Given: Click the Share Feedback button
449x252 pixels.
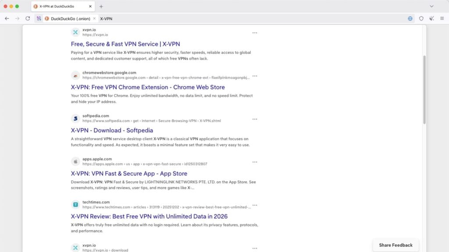Looking at the screenshot, I should pos(395,245).
